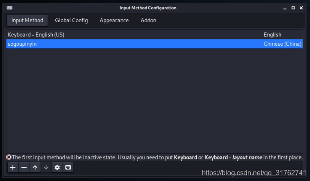Click the warning icon beside the first input method notice
The width and height of the screenshot is (310, 181).
click(x=9, y=157)
